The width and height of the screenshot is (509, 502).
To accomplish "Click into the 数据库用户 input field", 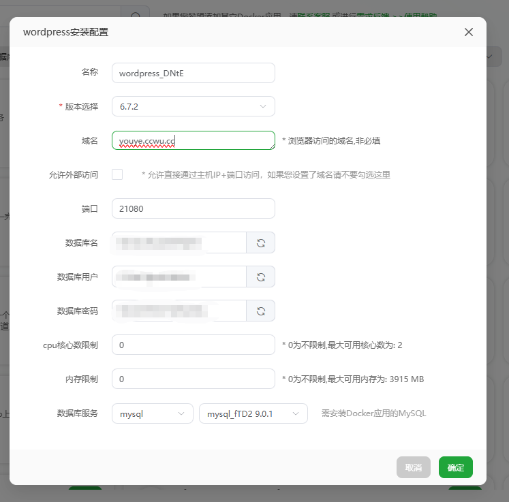I will pyautogui.click(x=179, y=277).
